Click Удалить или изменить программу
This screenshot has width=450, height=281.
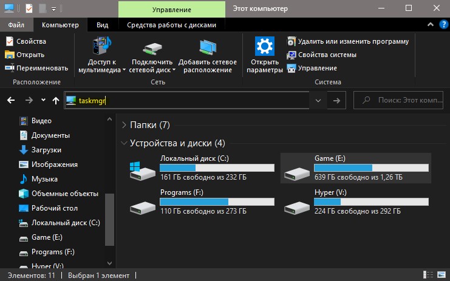(347, 41)
